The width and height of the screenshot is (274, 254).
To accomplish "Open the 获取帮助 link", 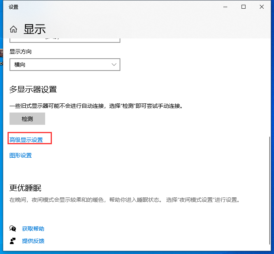I will (33, 229).
